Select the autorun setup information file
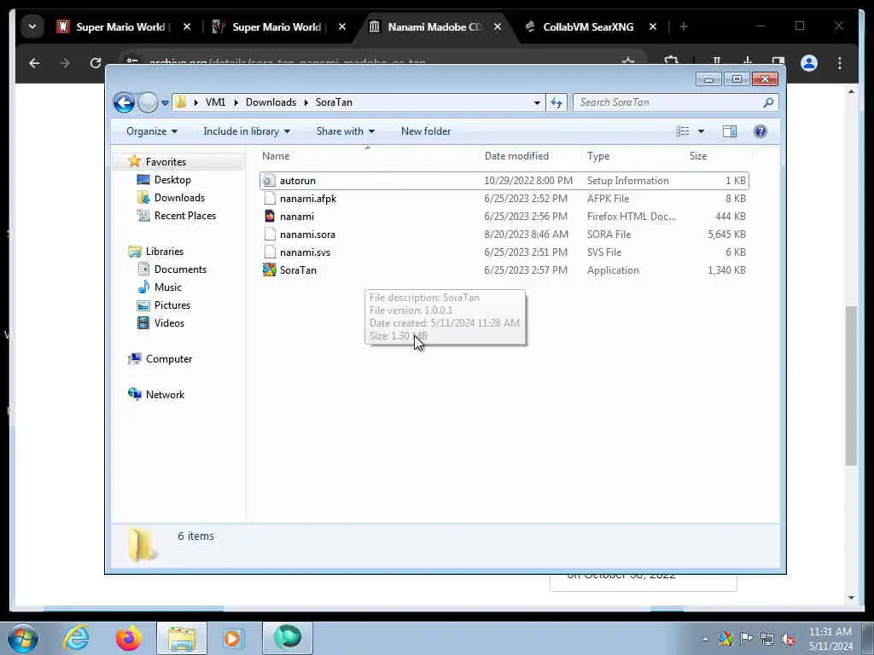 [504, 181]
